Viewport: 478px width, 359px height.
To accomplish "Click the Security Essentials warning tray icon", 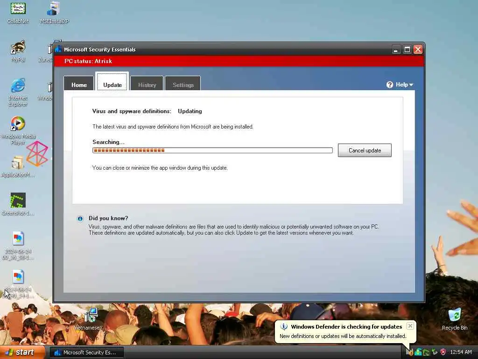I will point(410,352).
